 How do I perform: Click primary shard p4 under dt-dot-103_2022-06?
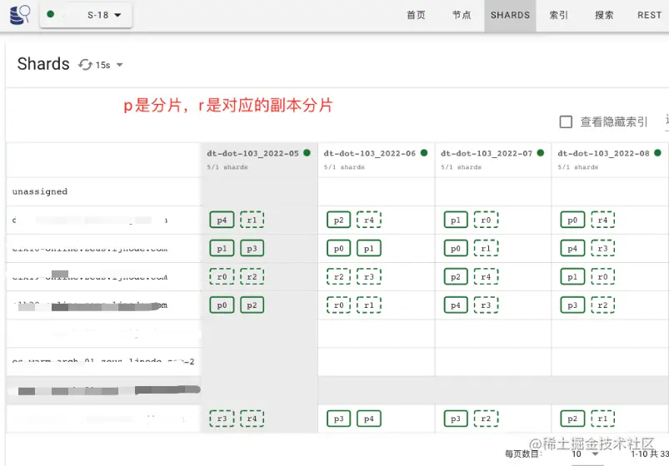[369, 419]
